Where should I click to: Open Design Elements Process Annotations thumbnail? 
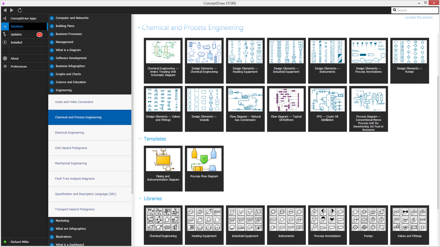(x=368, y=52)
